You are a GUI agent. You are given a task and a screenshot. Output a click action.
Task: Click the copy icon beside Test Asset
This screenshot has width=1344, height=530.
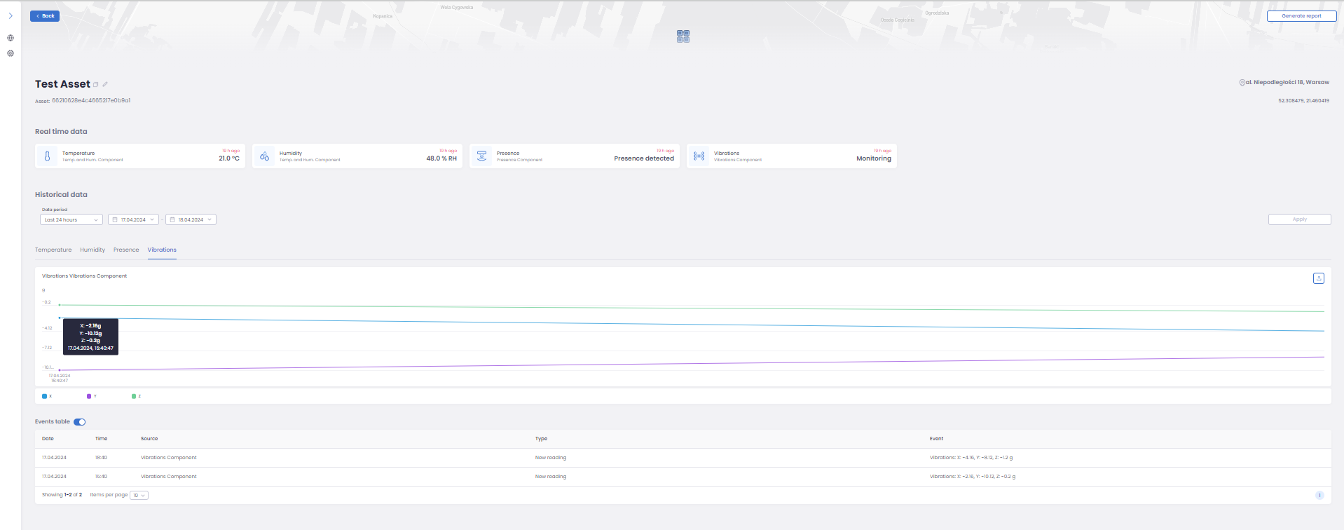point(96,85)
